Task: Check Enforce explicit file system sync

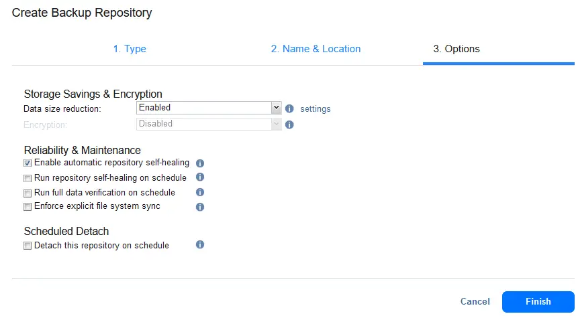Action: click(x=28, y=207)
